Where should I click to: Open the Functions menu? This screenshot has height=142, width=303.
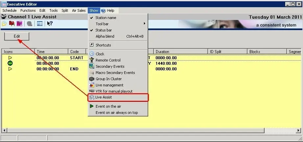point(28,10)
